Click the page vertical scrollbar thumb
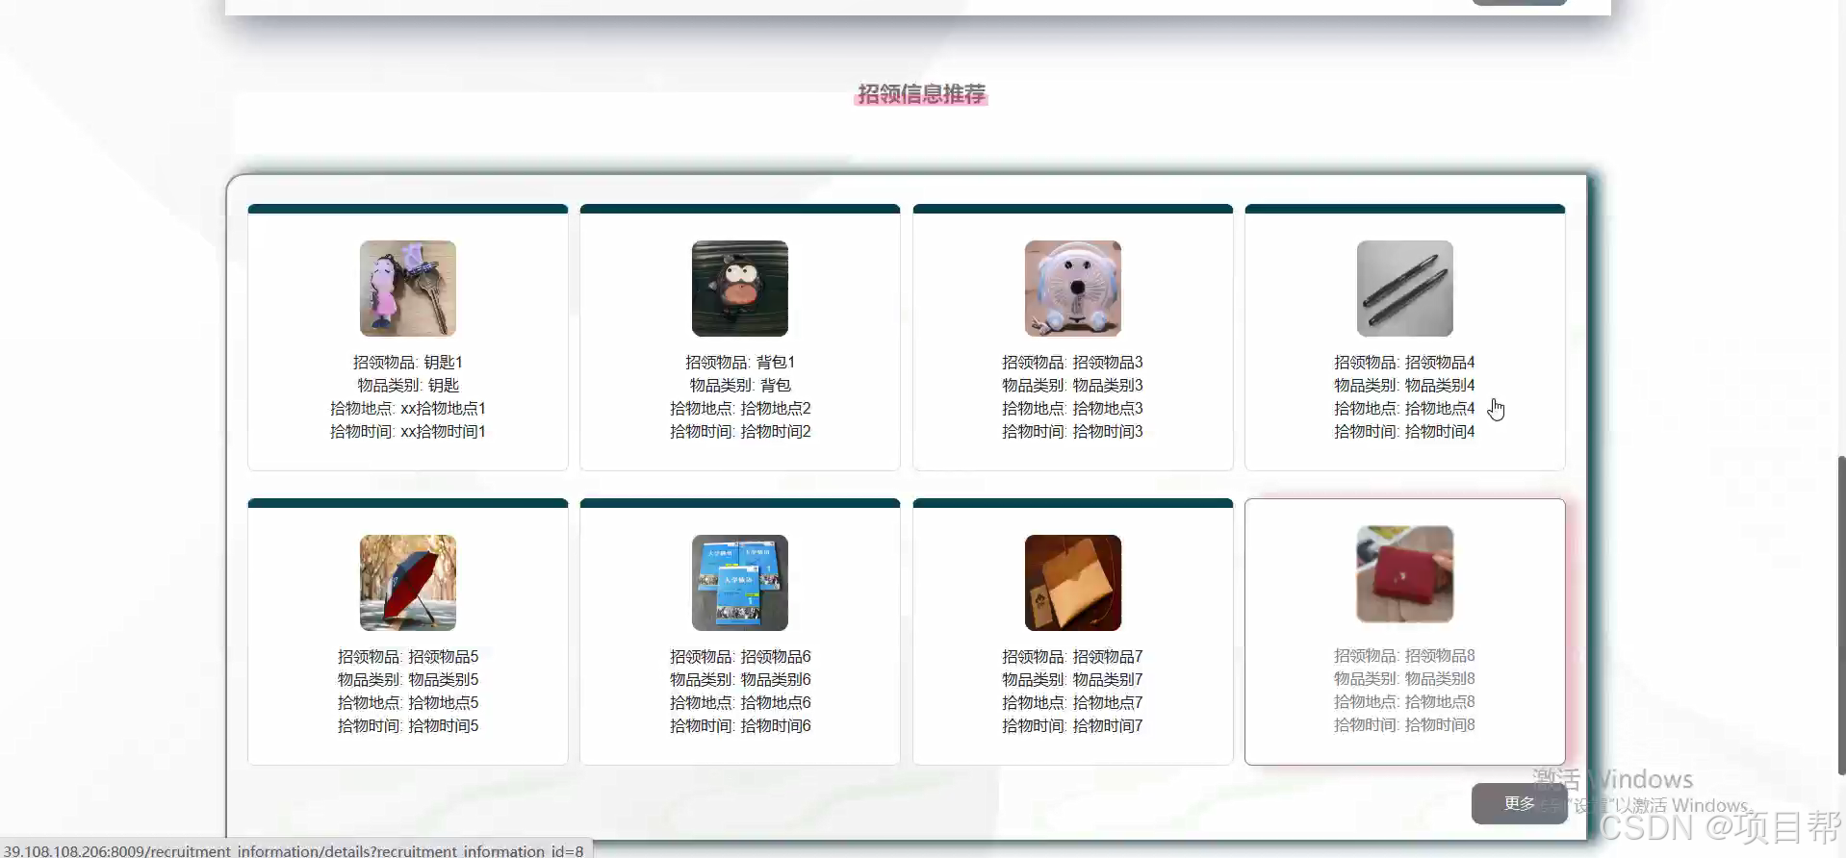 coord(1840,615)
